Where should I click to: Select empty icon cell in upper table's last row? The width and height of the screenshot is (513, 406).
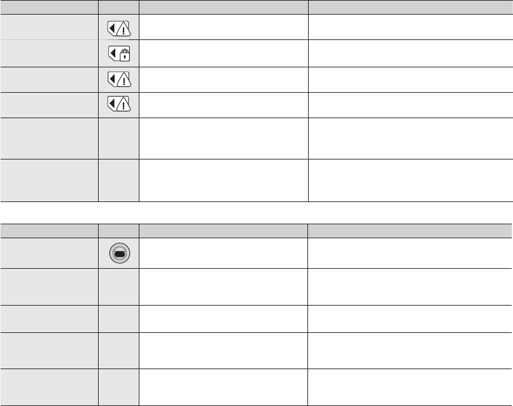click(118, 180)
